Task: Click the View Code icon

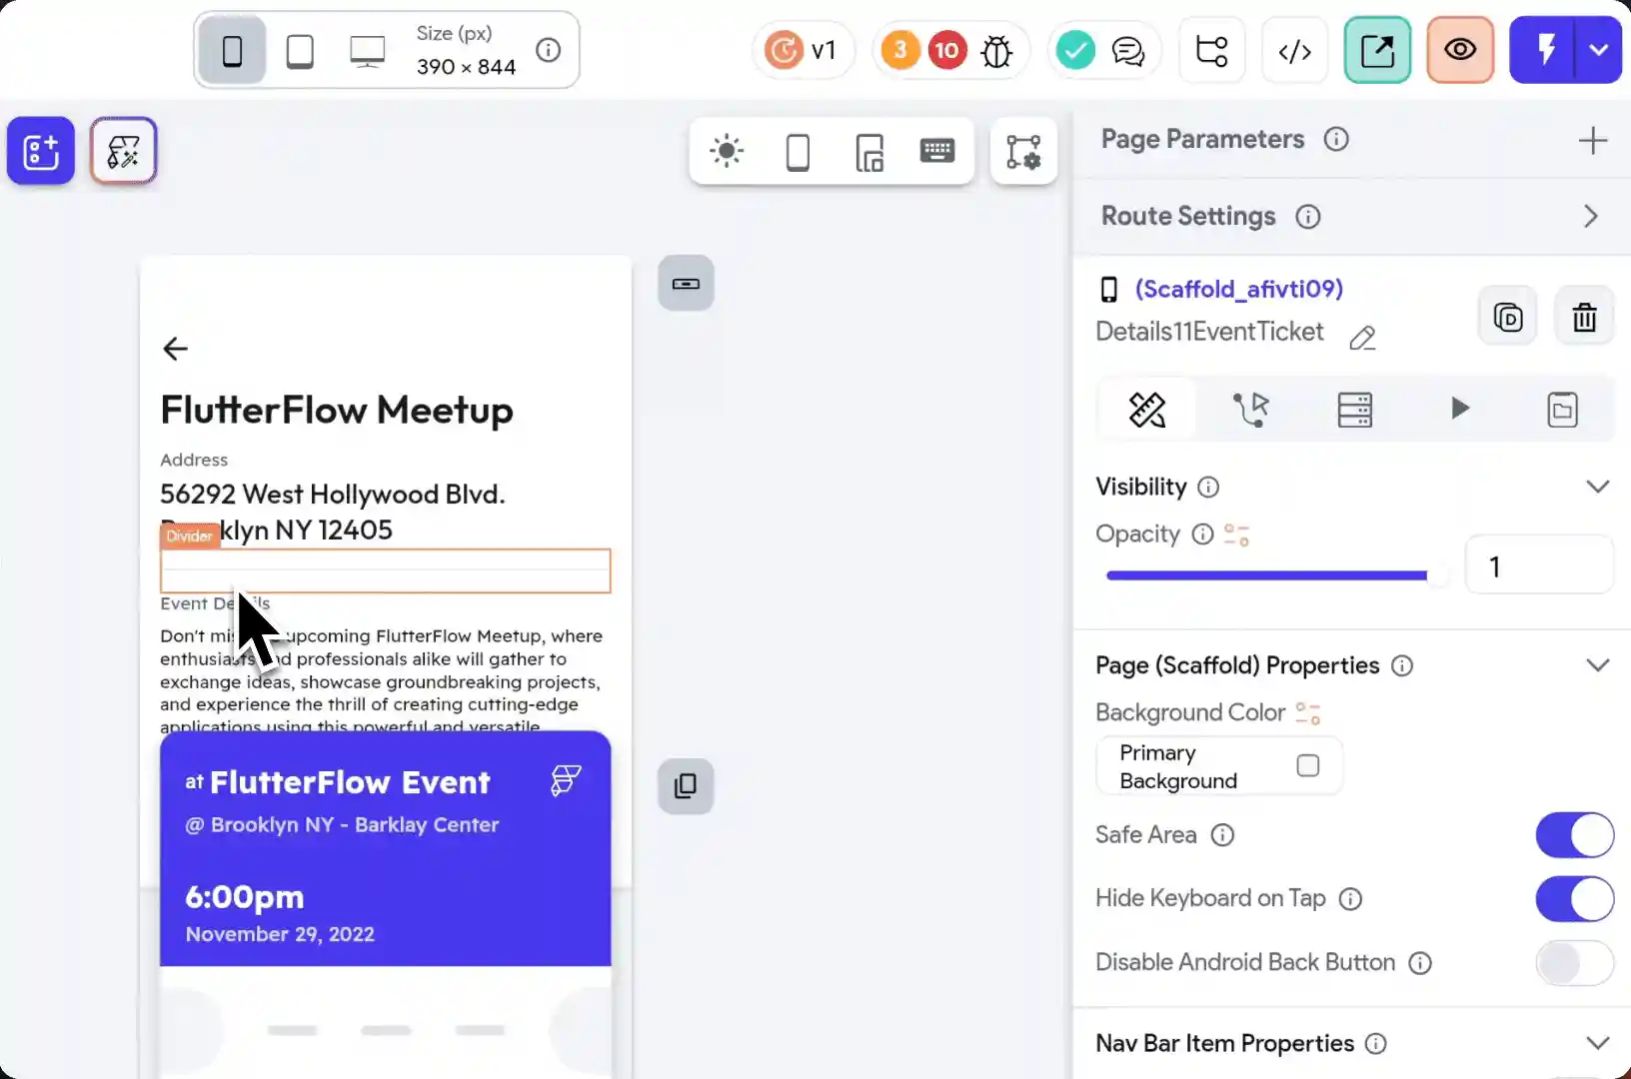Action: coord(1294,51)
